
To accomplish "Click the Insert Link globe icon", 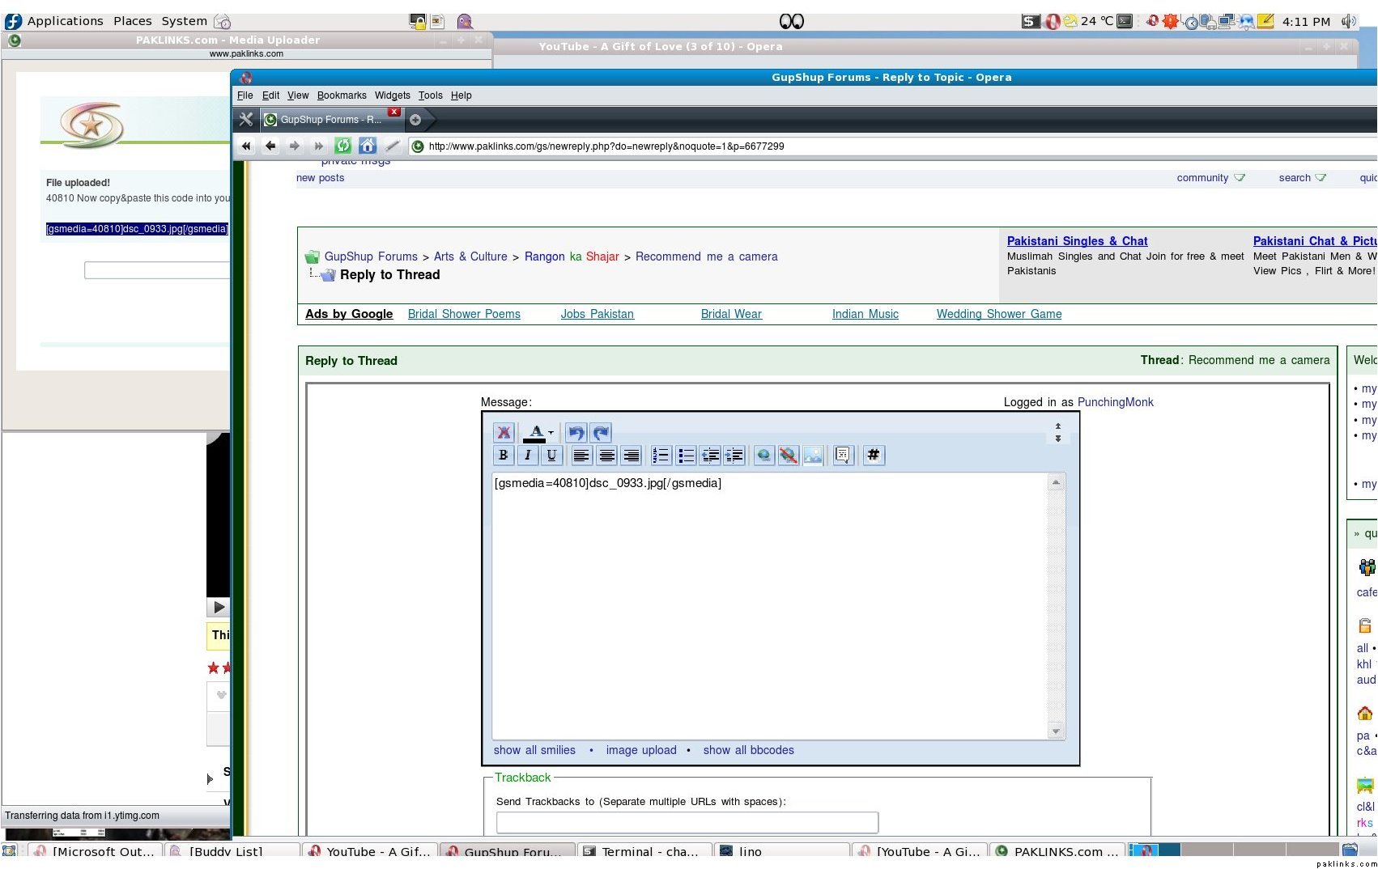I will [763, 456].
